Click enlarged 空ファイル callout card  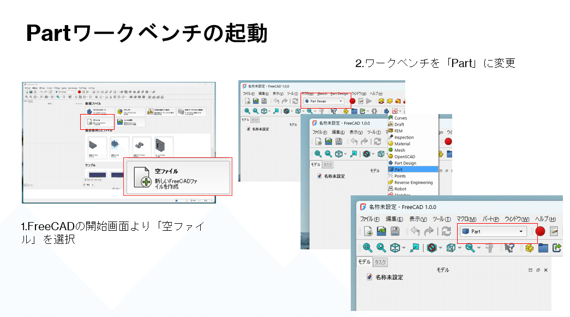coord(178,178)
